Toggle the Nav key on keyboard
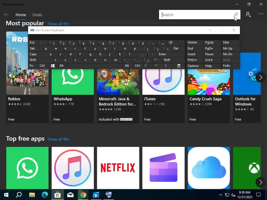 pyautogui.click(x=231, y=42)
